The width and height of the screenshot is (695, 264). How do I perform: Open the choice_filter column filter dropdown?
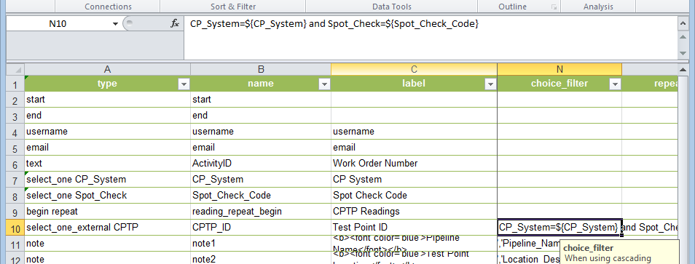(615, 84)
